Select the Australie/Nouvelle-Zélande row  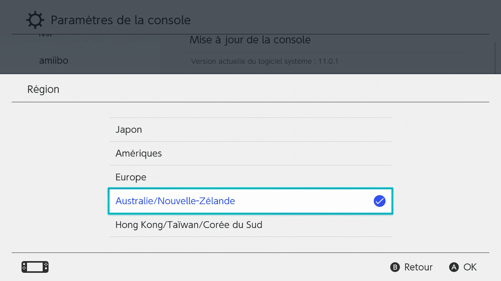[x=250, y=201]
